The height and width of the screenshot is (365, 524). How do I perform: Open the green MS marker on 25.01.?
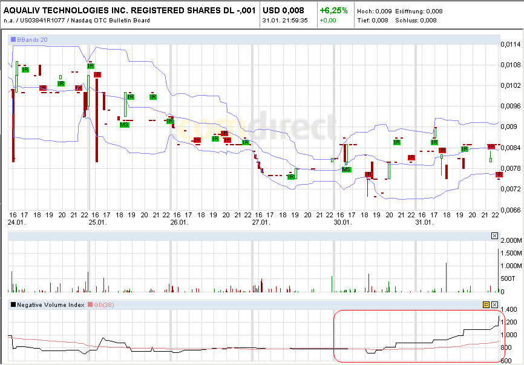coord(124,125)
